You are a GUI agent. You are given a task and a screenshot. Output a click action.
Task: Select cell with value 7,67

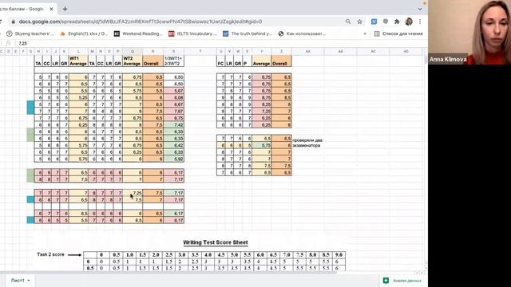173,111
